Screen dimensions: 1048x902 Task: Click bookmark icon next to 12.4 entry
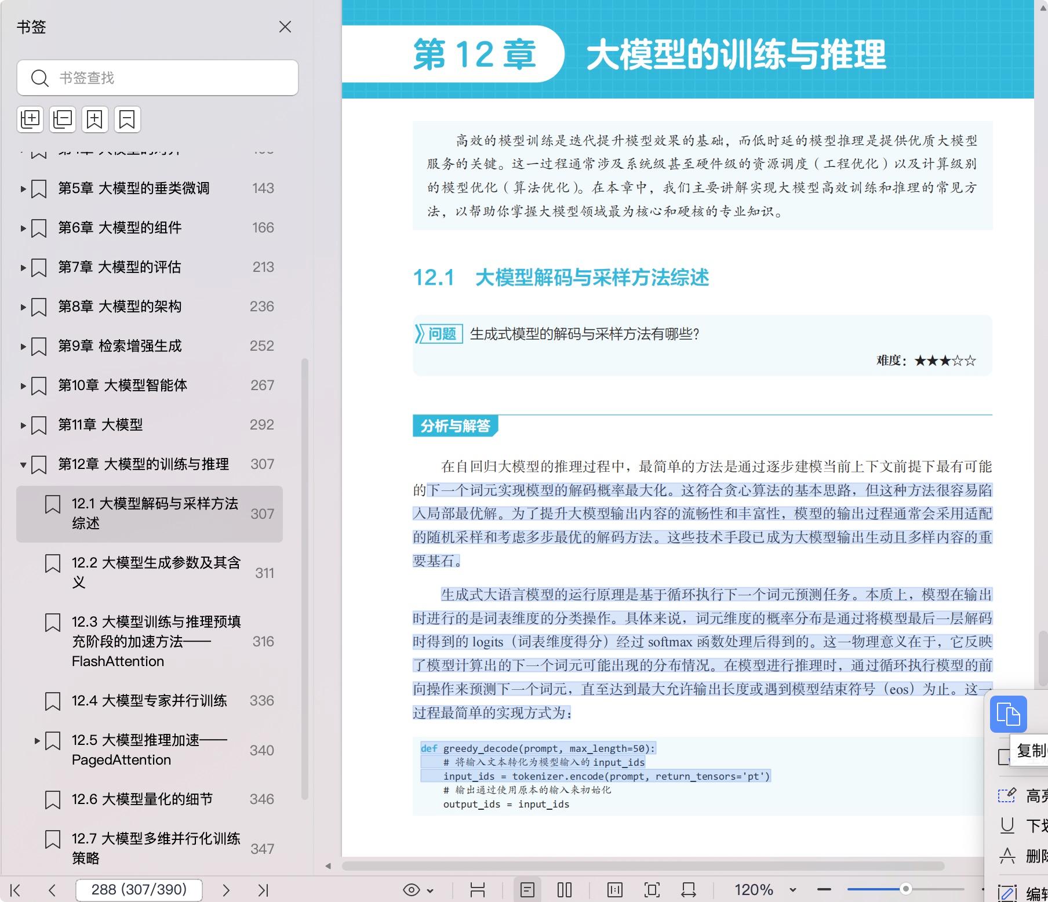pyautogui.click(x=53, y=701)
